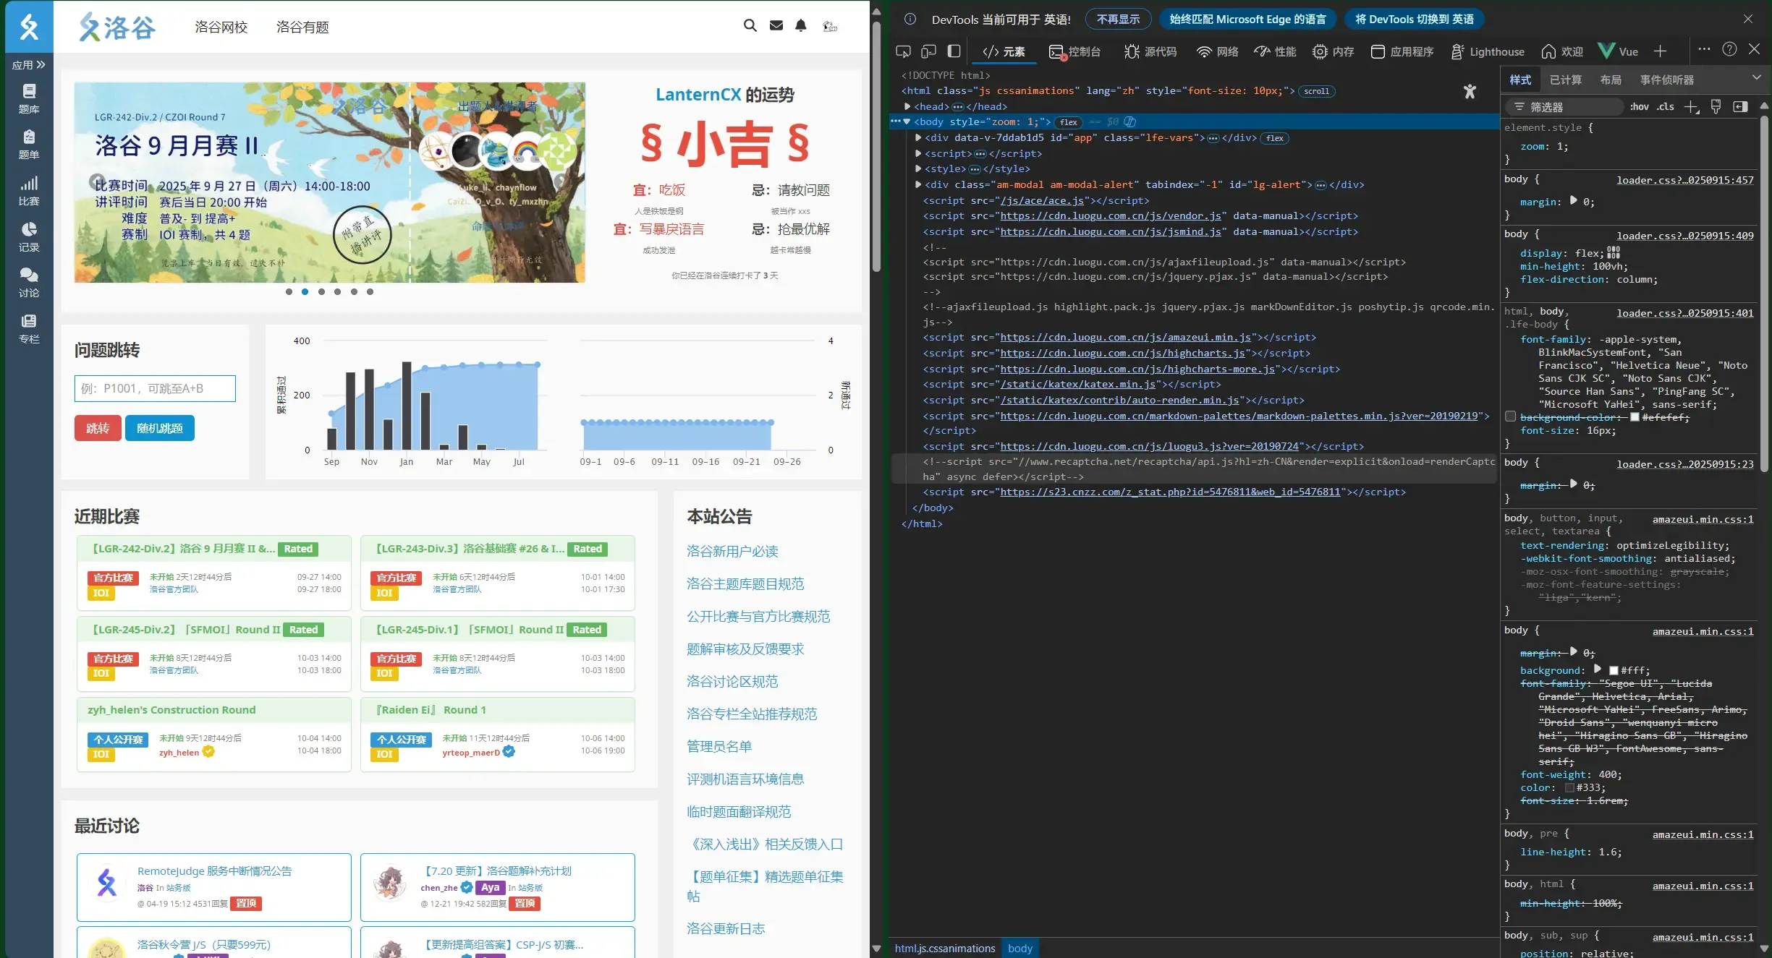
Task: Open the 题单 problem list sidebar icon
Action: tap(29, 145)
